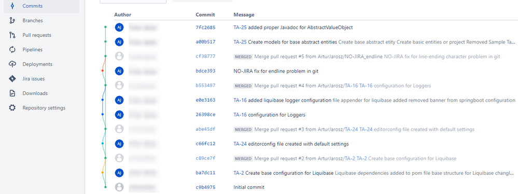518x194 pixels.
Task: Click TA-25 link in Javadoc commit message
Action: coord(240,27)
